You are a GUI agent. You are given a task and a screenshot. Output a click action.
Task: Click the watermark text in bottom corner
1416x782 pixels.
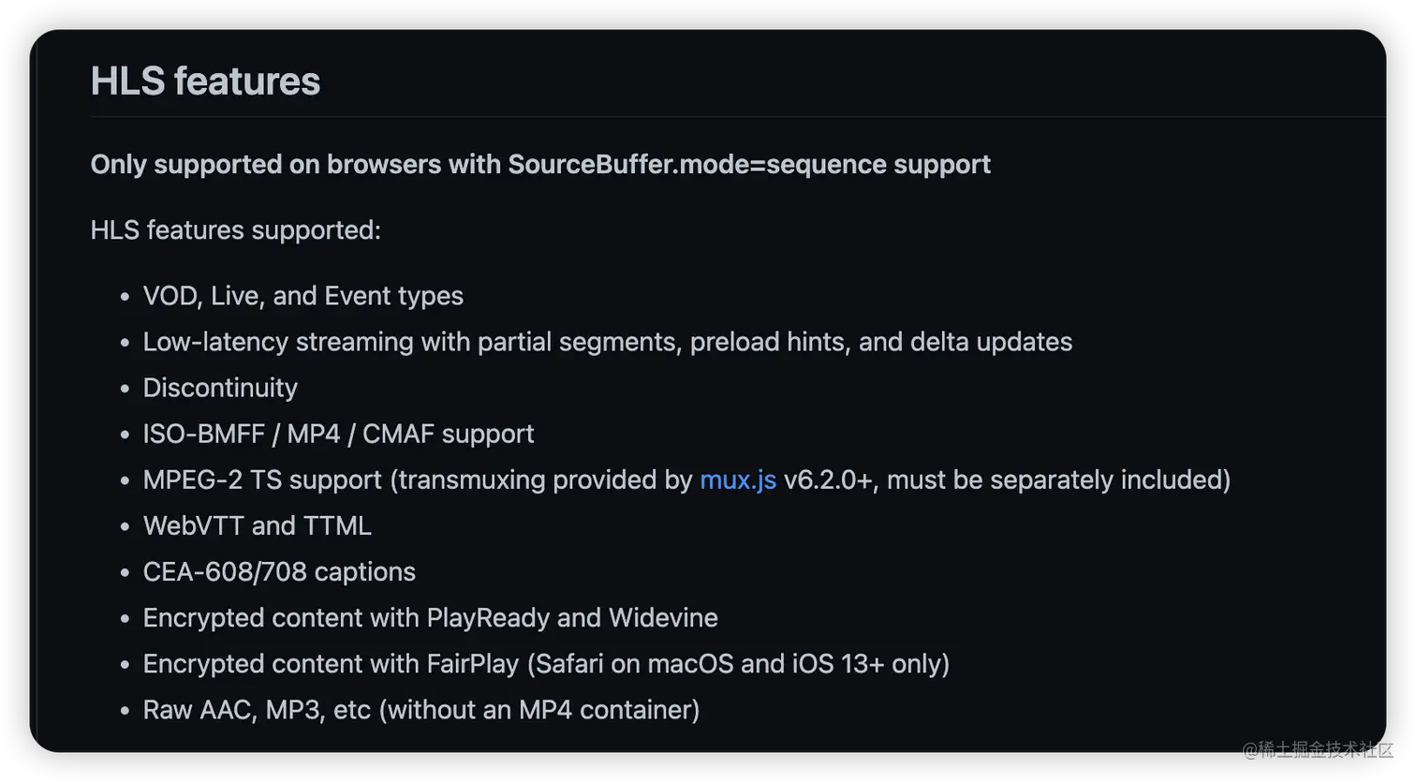[x=1318, y=749]
